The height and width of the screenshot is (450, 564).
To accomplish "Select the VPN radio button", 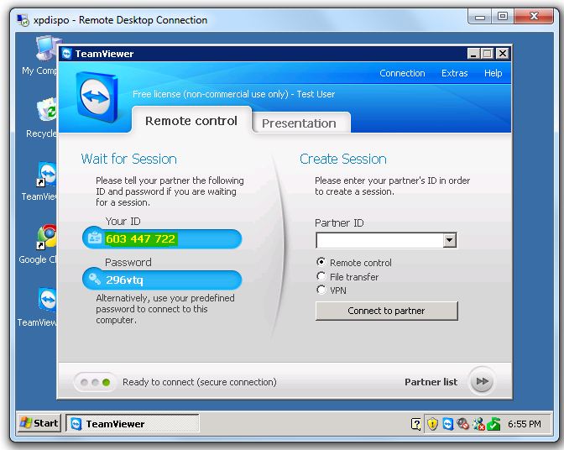I will (321, 290).
